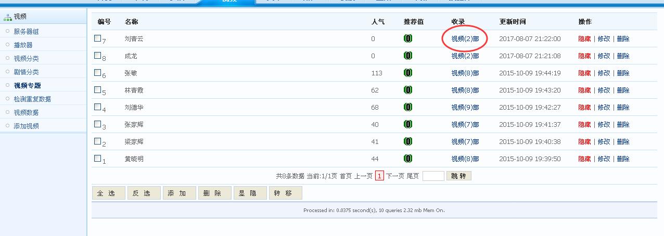Click 删除 for 刘青云 row

pyautogui.click(x=623, y=39)
